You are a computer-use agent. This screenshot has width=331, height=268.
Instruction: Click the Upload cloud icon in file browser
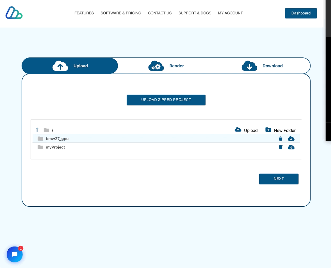(x=238, y=130)
